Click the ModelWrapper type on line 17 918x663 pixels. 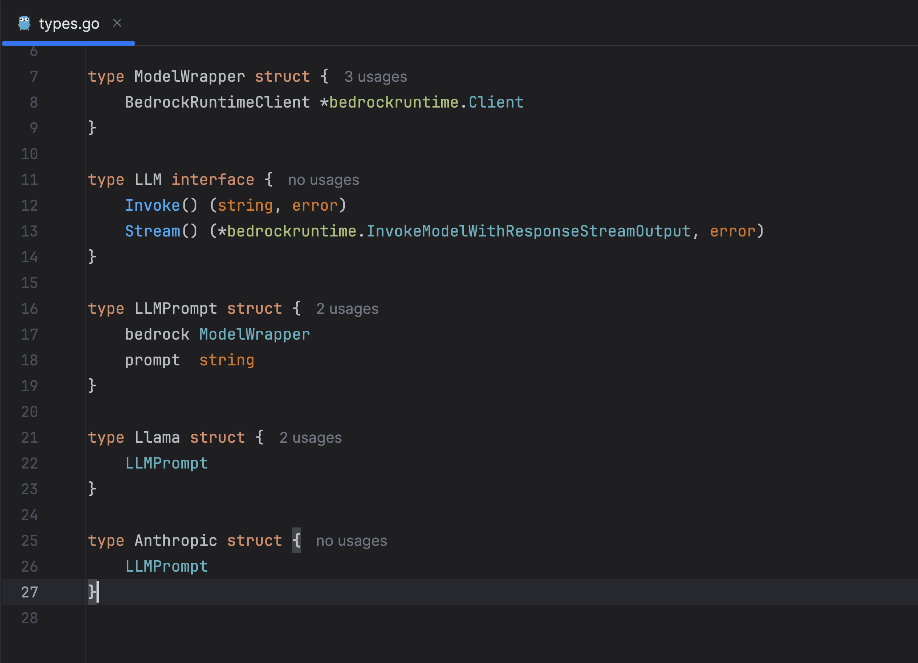254,335
